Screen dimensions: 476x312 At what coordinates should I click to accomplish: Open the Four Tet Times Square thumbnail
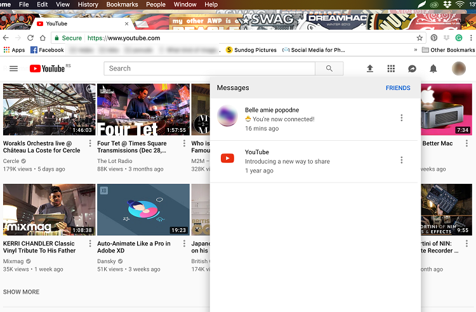coord(143,110)
